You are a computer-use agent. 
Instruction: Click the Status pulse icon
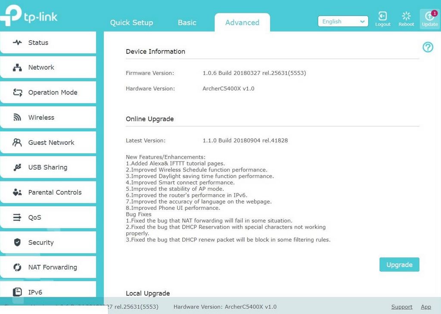[x=17, y=43]
